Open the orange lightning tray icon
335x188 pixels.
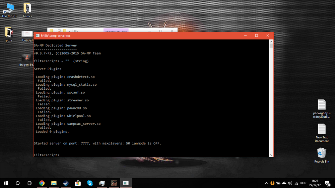272,183
